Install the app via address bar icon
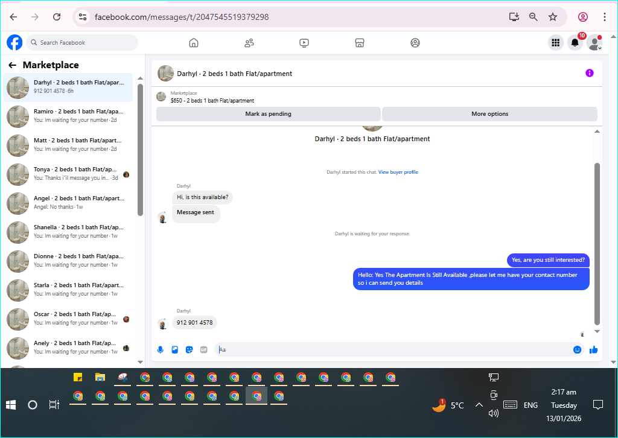618x438 pixels. [x=514, y=17]
